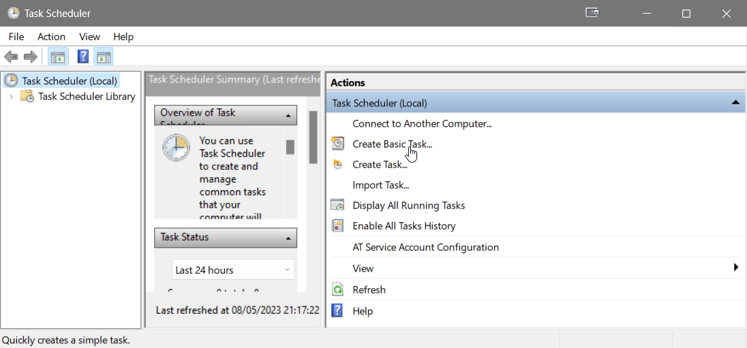Open the View menu in menu bar
This screenshot has height=348, width=747.
coord(89,37)
